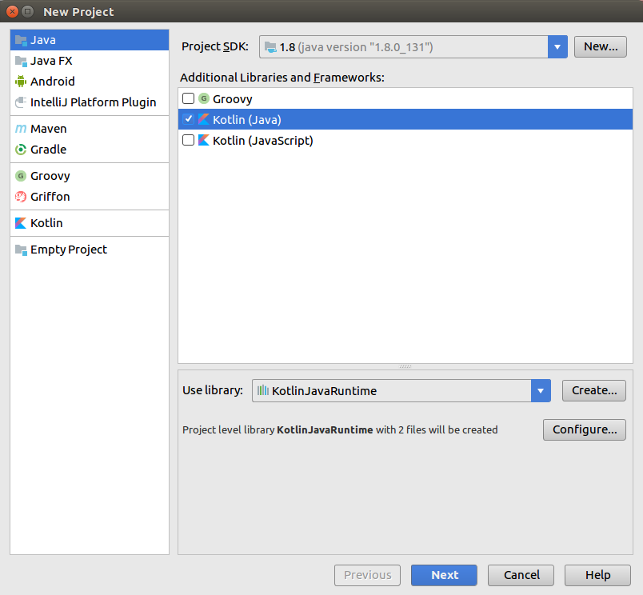Image resolution: width=643 pixels, height=595 pixels.
Task: Open the Use library dropdown arrow
Action: coord(541,391)
